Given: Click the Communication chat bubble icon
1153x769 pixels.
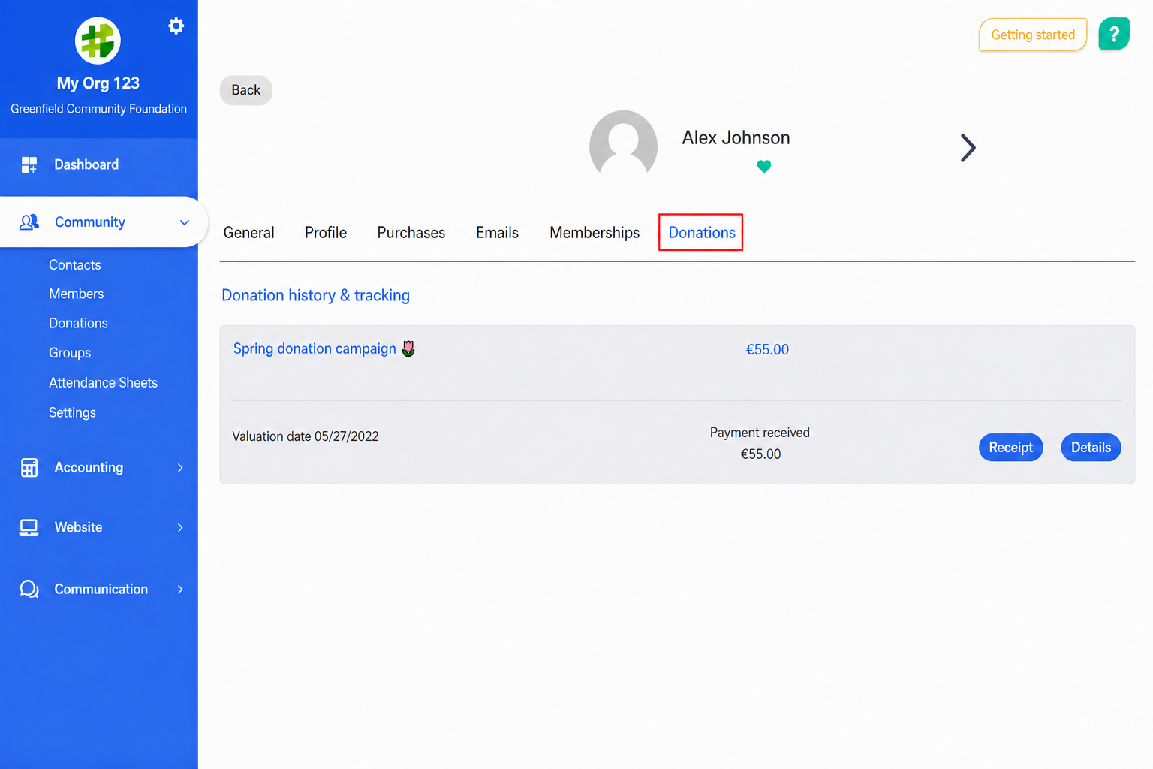Looking at the screenshot, I should [x=29, y=590].
